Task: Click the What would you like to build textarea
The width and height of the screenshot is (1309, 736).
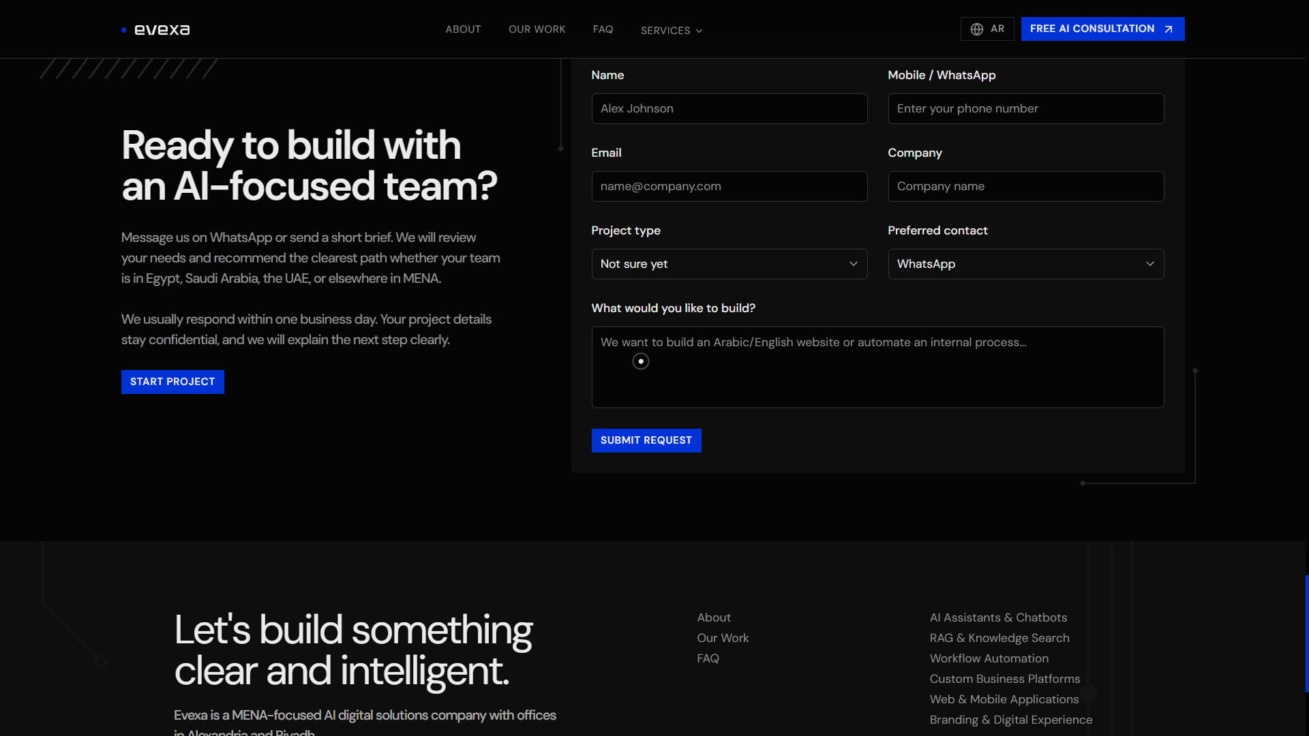Action: point(877,367)
